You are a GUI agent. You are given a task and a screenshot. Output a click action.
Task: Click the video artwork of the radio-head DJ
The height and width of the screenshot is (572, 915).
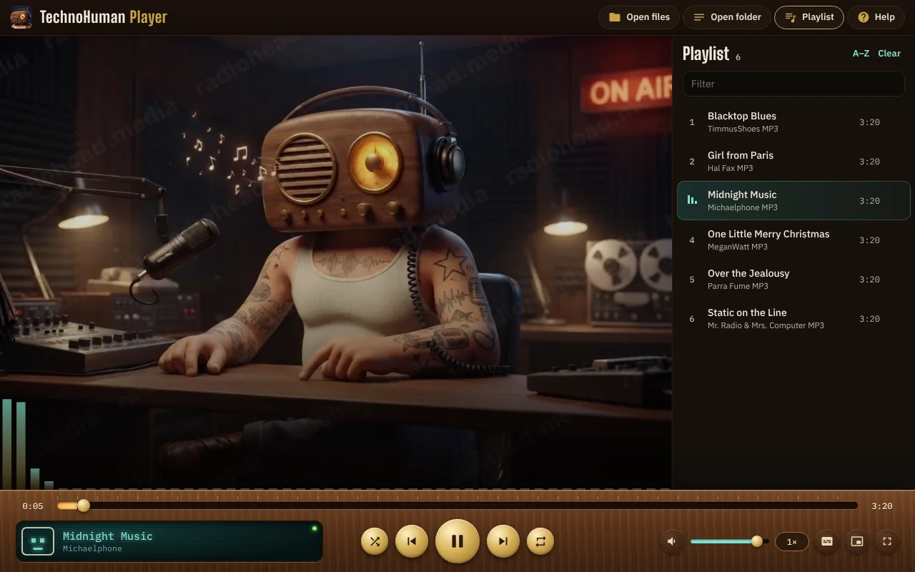(336, 262)
